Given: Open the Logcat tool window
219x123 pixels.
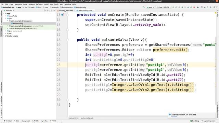Looking at the screenshot, I should click(26, 121).
